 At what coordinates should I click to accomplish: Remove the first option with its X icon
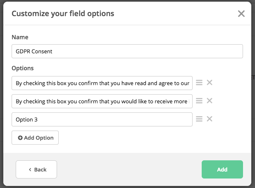210,83
